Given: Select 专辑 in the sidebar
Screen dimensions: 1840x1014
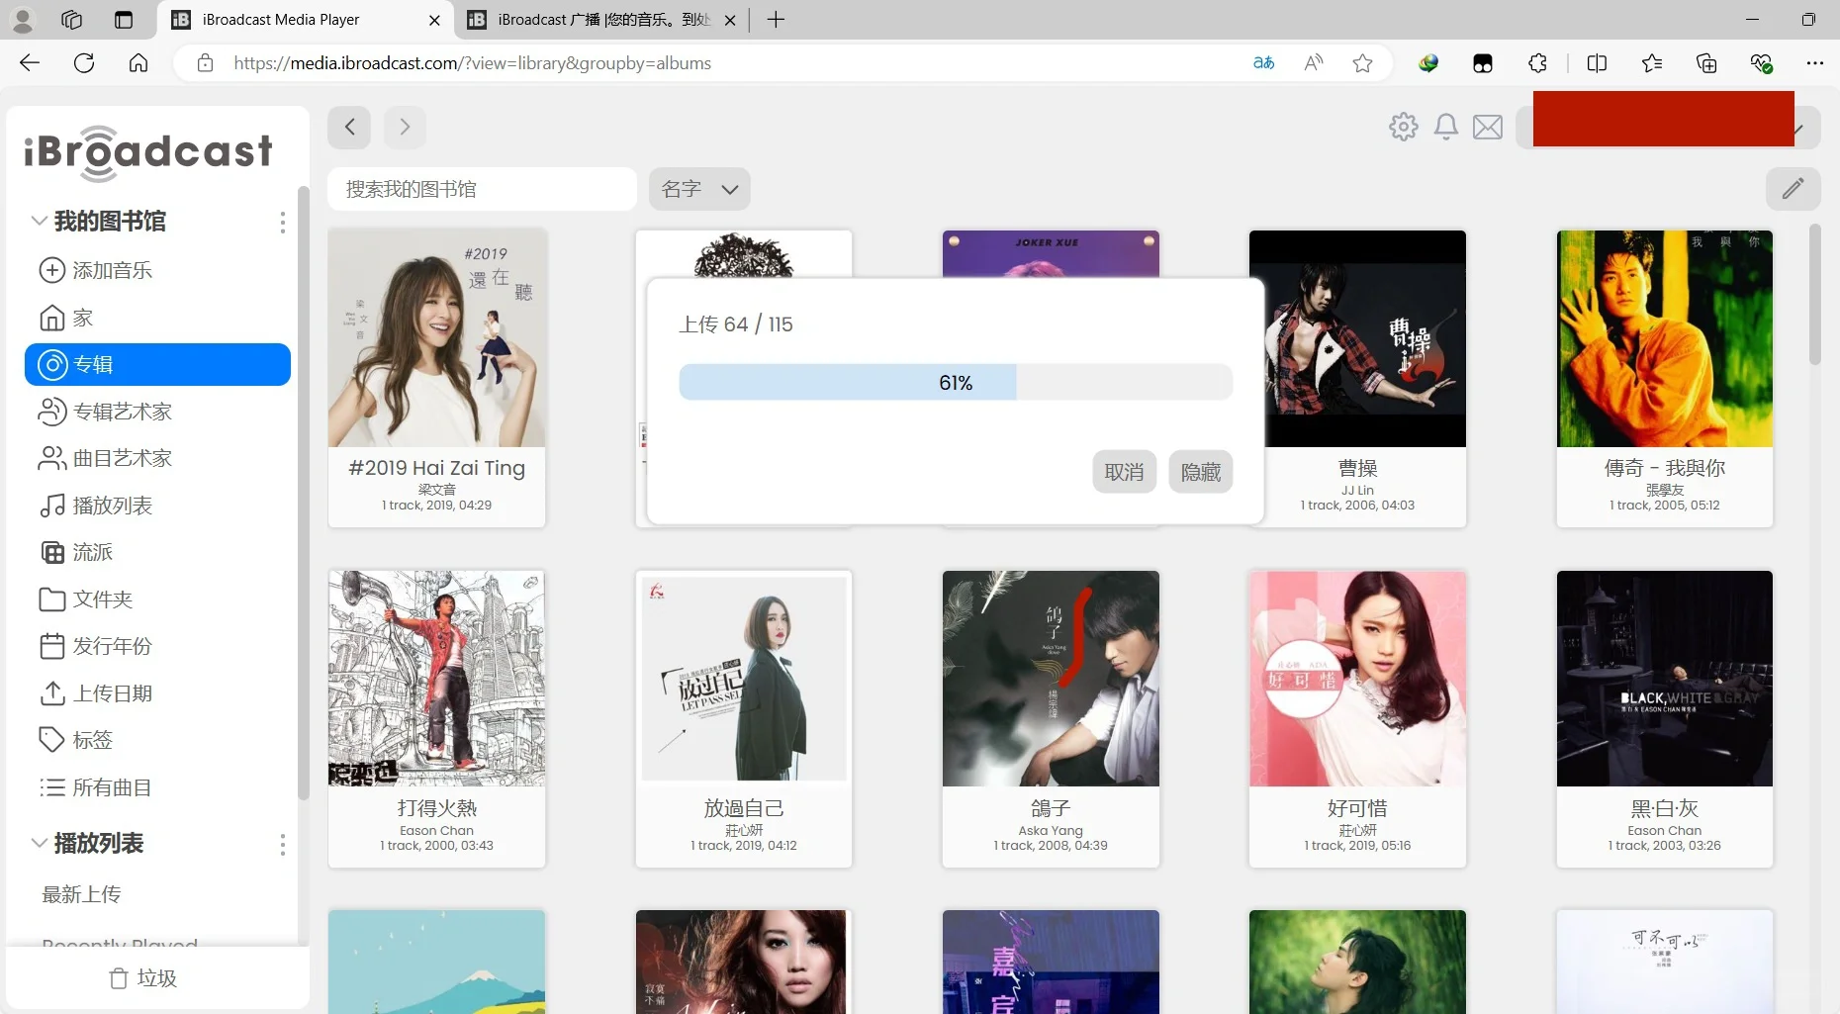Looking at the screenshot, I should pyautogui.click(x=157, y=364).
